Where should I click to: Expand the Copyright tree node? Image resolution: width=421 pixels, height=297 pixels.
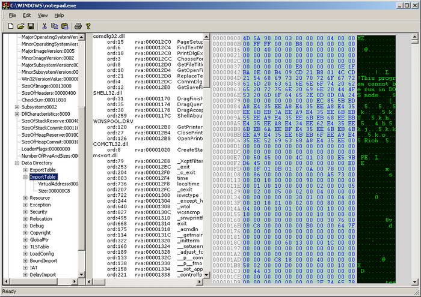[x=25, y=233]
